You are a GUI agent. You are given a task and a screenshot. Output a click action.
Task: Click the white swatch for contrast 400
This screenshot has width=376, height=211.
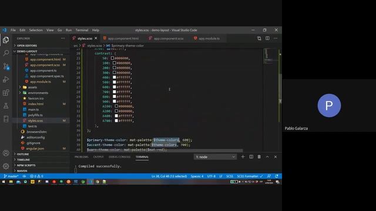[115, 77]
